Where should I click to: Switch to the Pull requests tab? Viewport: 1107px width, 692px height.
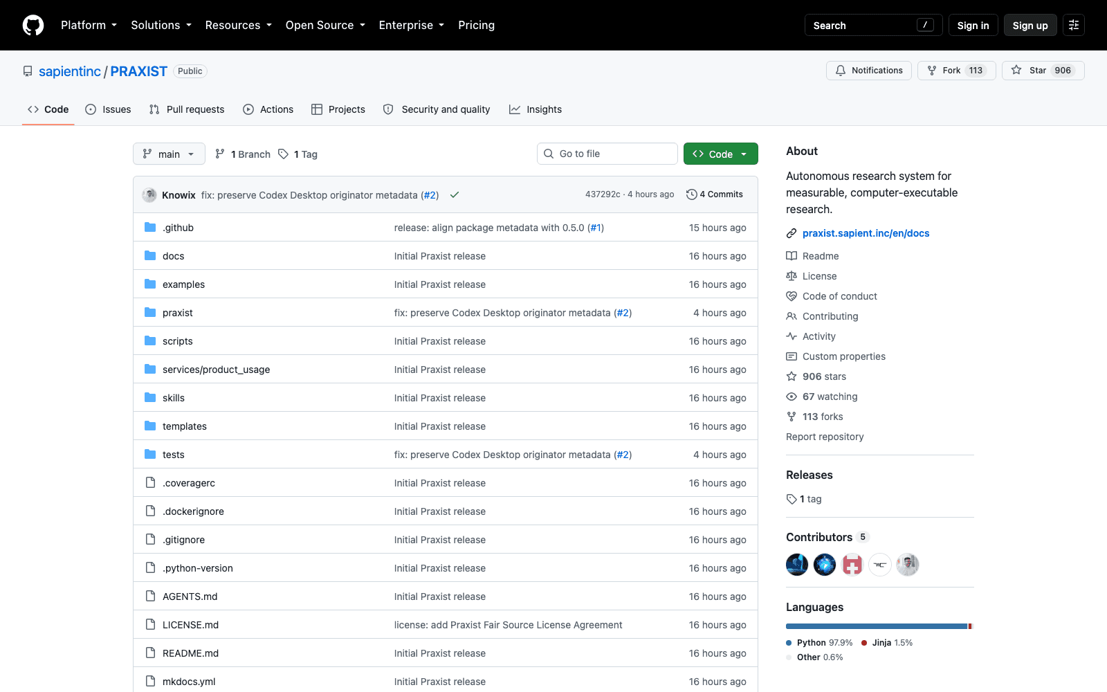click(187, 109)
